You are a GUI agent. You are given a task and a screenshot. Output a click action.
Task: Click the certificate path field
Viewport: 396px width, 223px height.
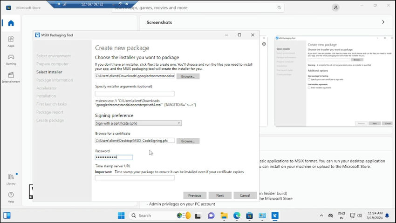pos(135,141)
